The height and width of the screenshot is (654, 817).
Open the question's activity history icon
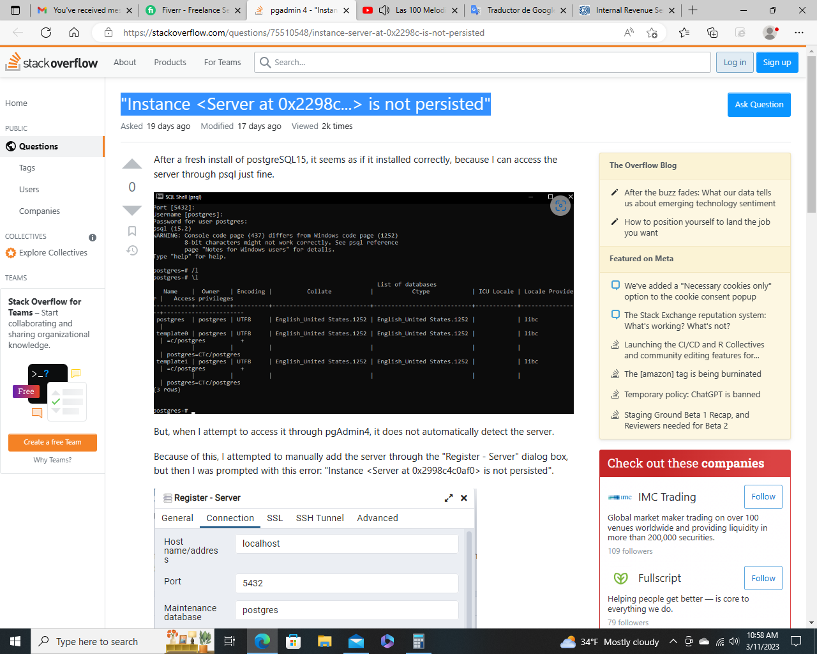click(x=132, y=250)
